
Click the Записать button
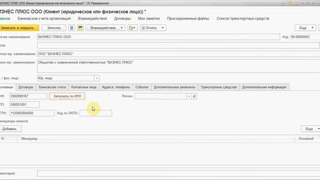54,28
